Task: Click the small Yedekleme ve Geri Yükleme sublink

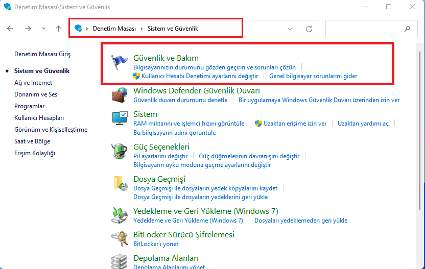Action: click(188, 221)
